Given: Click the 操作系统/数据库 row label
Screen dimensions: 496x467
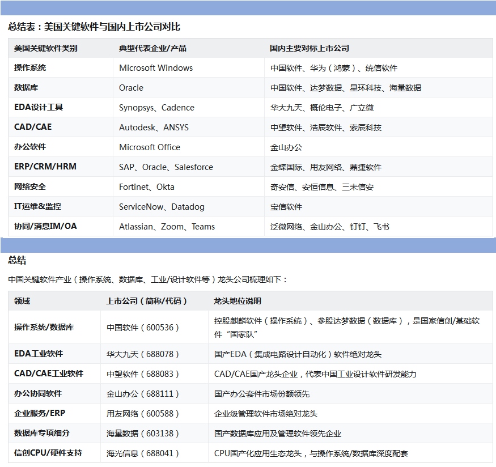Looking at the screenshot, I should coord(44,327).
